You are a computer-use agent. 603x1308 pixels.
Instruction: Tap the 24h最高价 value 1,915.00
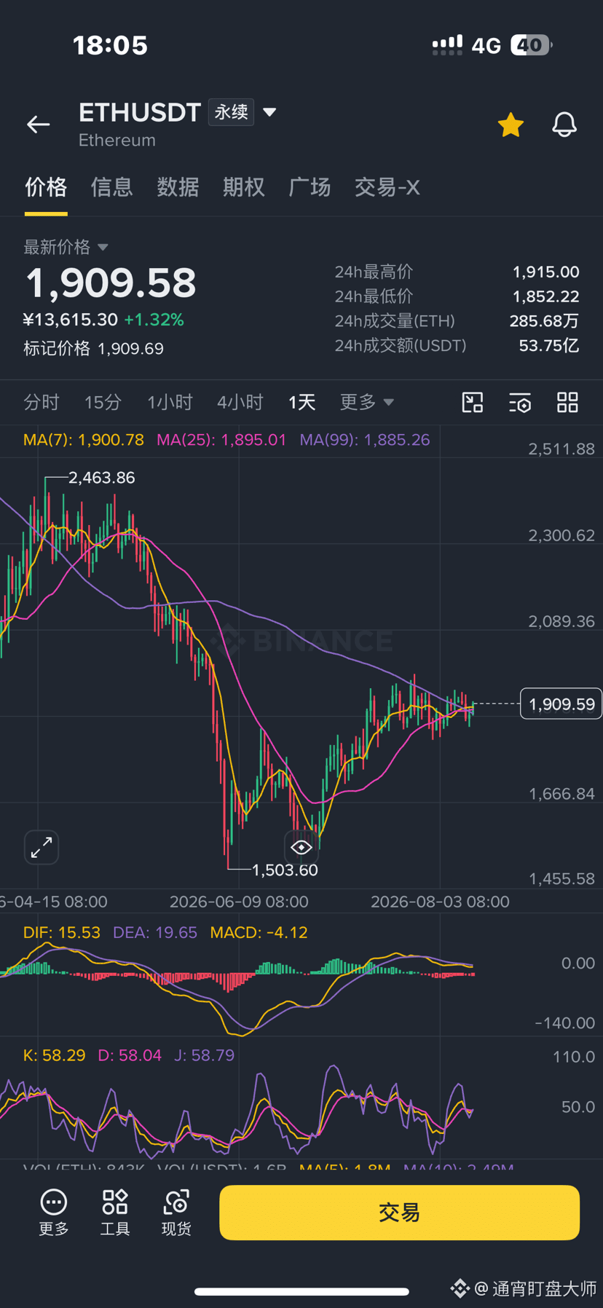pos(546,272)
